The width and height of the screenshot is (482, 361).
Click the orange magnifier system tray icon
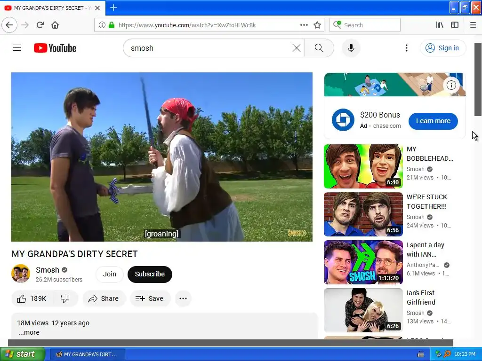click(x=447, y=354)
